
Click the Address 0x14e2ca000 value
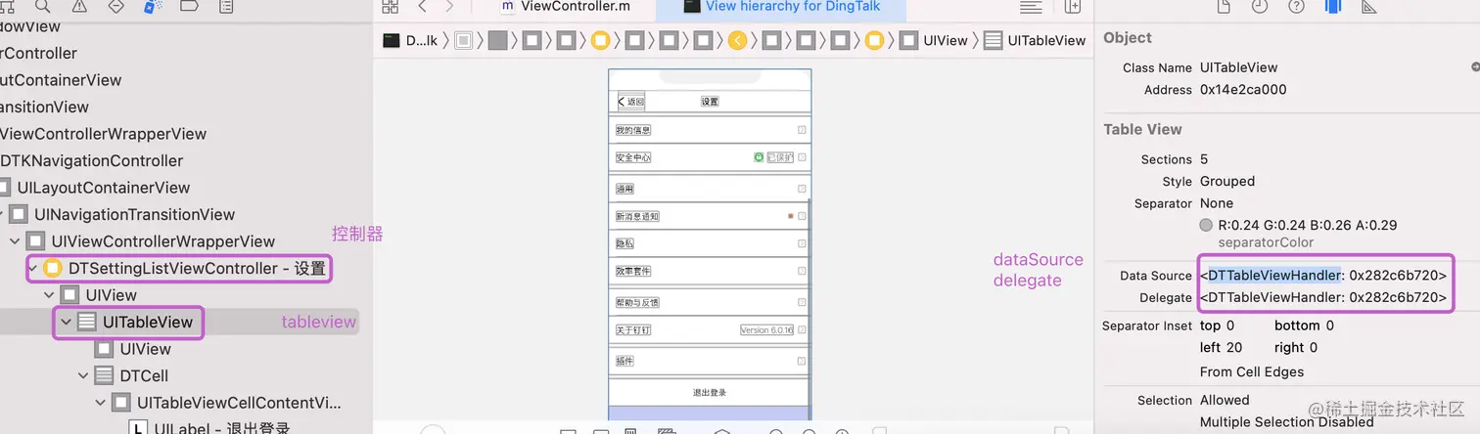pos(1243,90)
